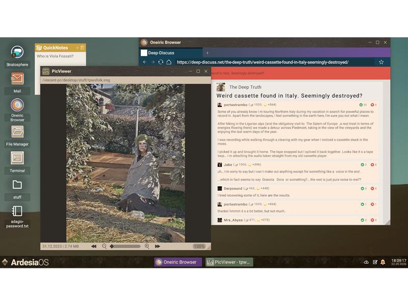Open notifications bell in system tray
The height and width of the screenshot is (306, 408).
tap(383, 262)
